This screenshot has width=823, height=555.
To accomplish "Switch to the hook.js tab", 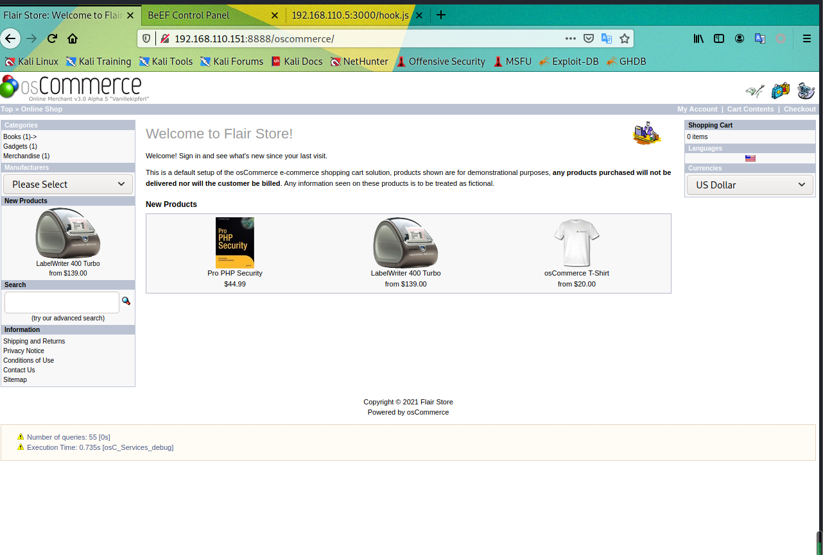I will pyautogui.click(x=356, y=15).
